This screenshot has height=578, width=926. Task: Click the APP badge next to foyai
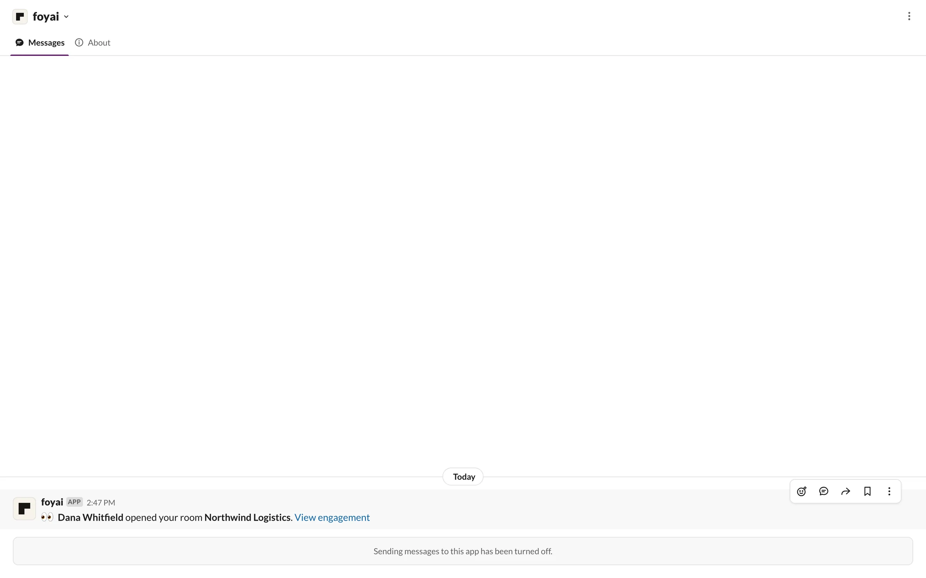(x=74, y=502)
